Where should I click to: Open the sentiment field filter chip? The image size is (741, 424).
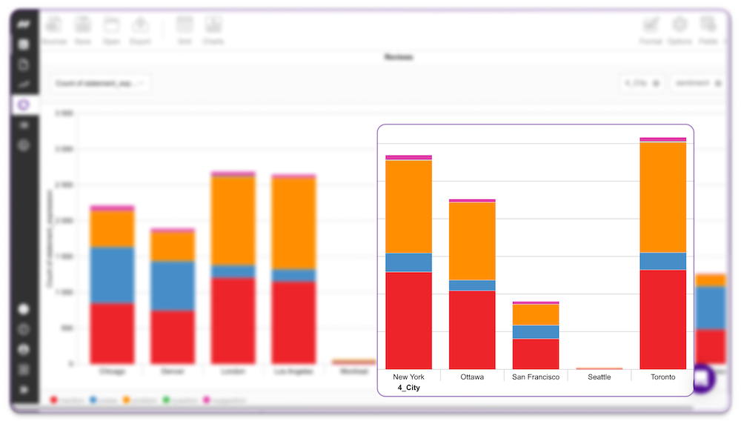[698, 84]
